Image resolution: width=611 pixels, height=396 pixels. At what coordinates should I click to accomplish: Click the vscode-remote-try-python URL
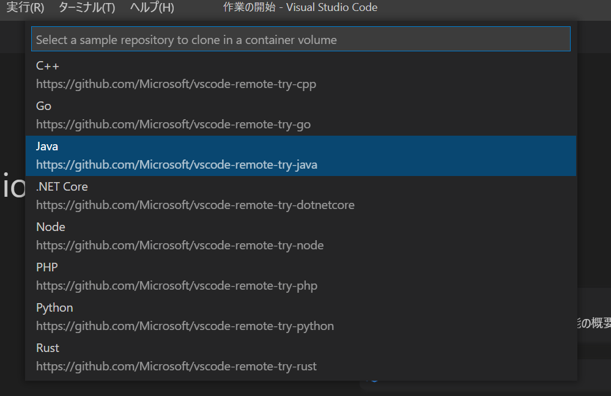coord(185,326)
